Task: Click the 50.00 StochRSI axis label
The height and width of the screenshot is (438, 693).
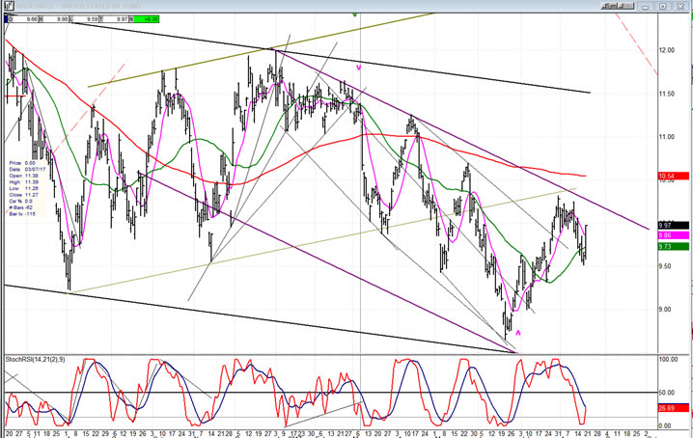Action: click(x=667, y=393)
